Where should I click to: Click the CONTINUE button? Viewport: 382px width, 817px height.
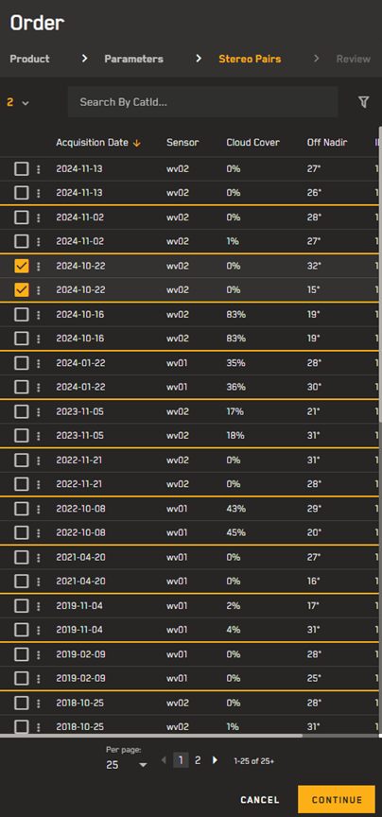[336, 800]
